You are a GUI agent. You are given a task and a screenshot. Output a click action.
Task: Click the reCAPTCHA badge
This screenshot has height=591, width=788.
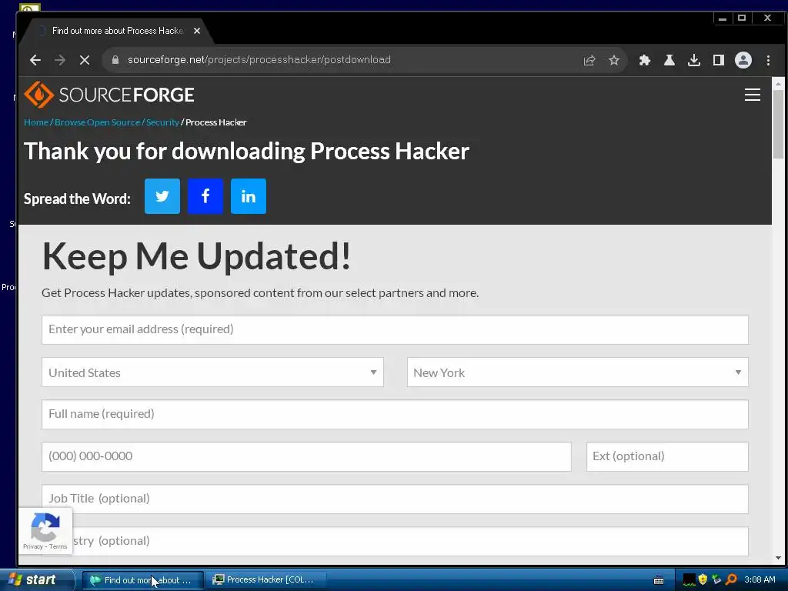pyautogui.click(x=45, y=531)
